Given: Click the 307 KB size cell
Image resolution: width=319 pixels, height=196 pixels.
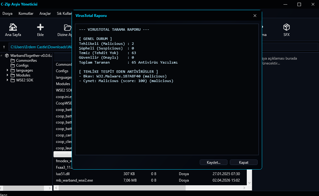Looking at the screenshot, I should point(129,174).
